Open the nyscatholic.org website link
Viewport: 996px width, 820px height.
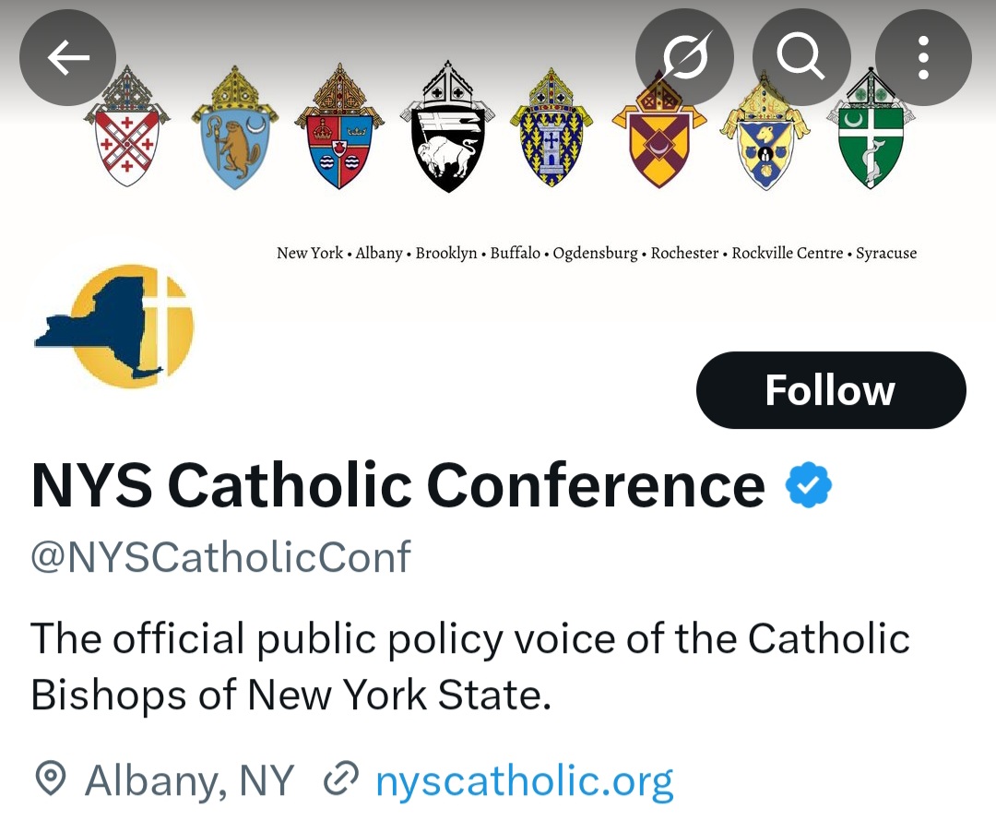pyautogui.click(x=524, y=781)
